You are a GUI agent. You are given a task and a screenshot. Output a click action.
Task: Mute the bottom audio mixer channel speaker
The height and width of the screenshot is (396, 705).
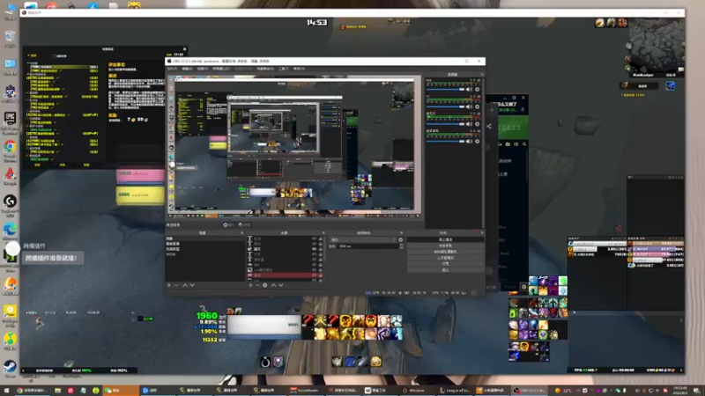point(470,141)
